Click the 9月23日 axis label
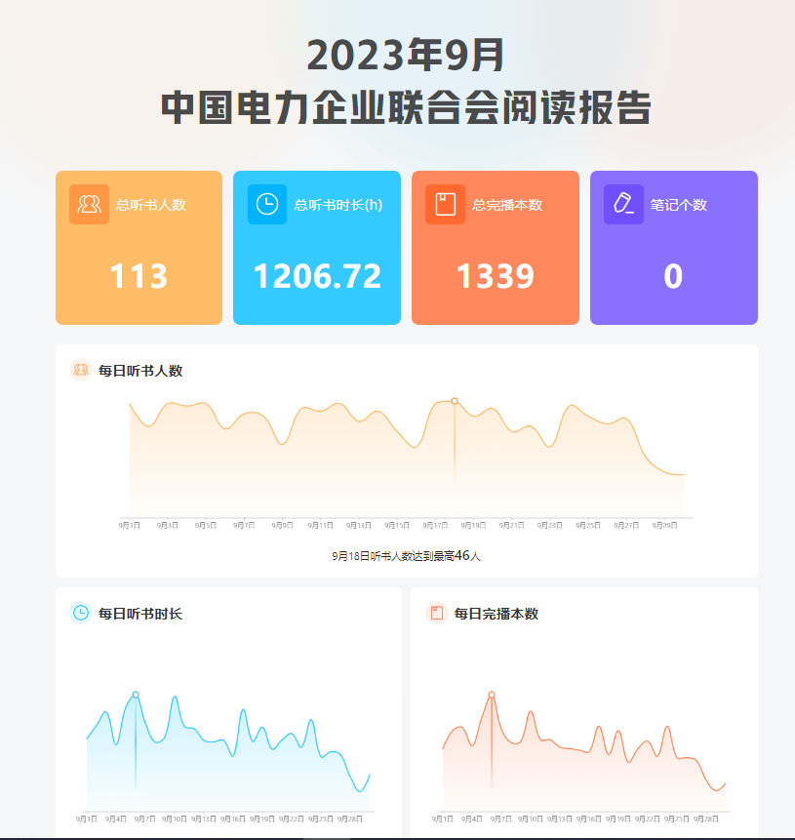795x840 pixels. [550, 526]
